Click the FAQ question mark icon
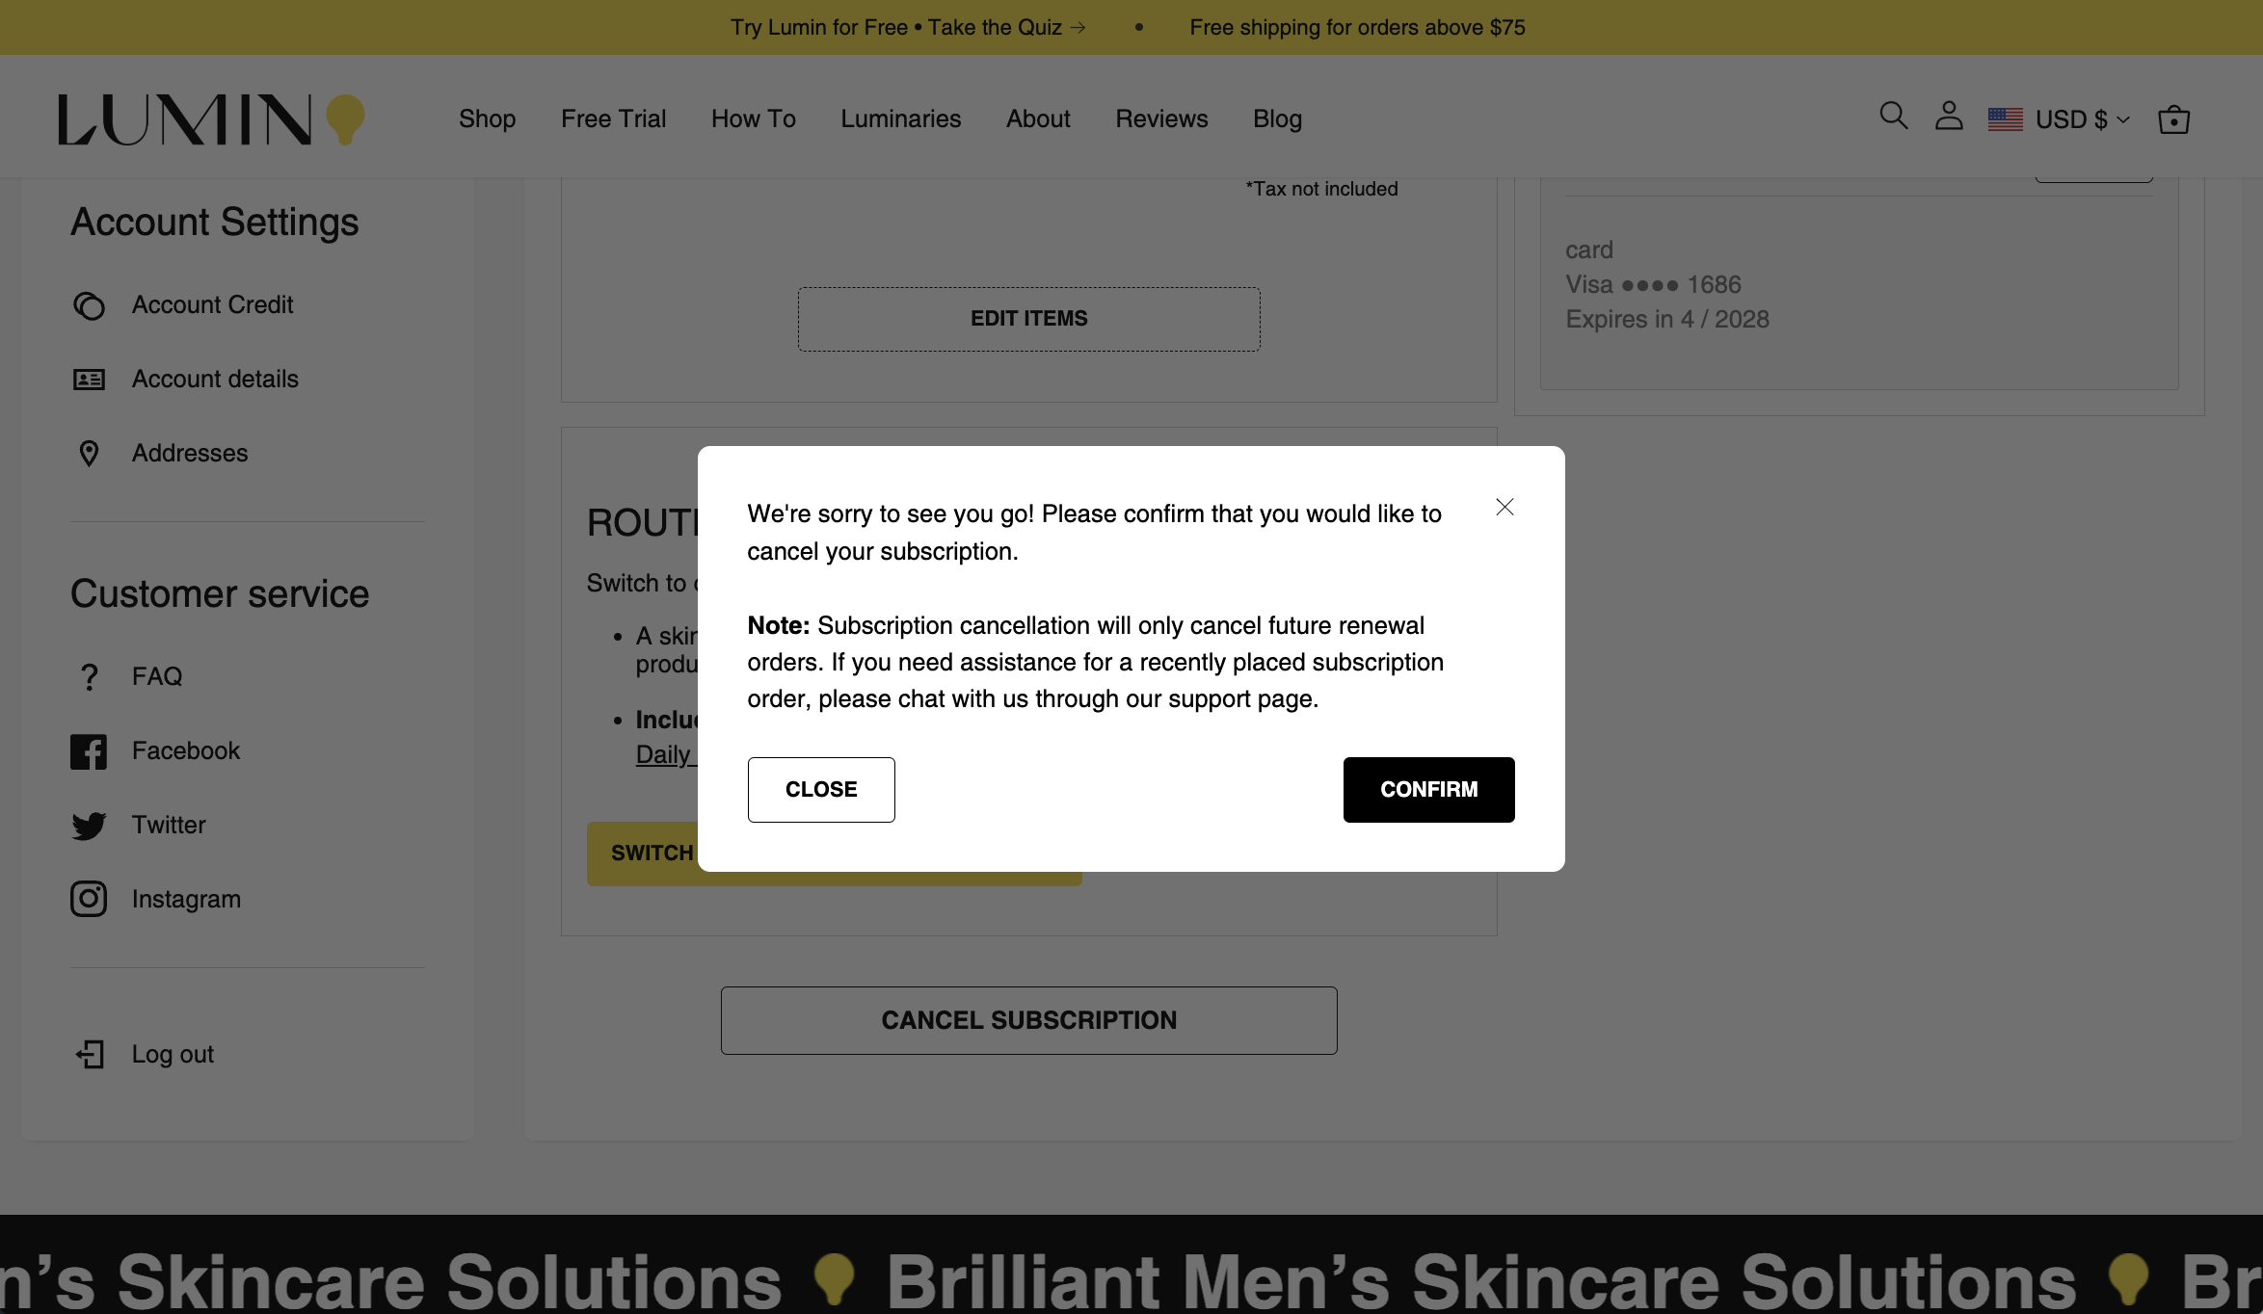Viewport: 2263px width, 1314px height. click(x=89, y=677)
